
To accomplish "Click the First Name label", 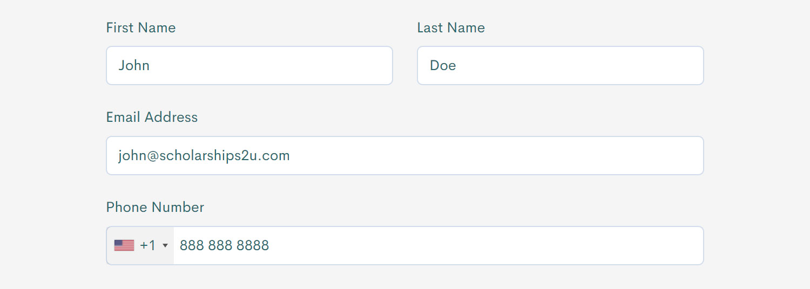I will click(141, 28).
